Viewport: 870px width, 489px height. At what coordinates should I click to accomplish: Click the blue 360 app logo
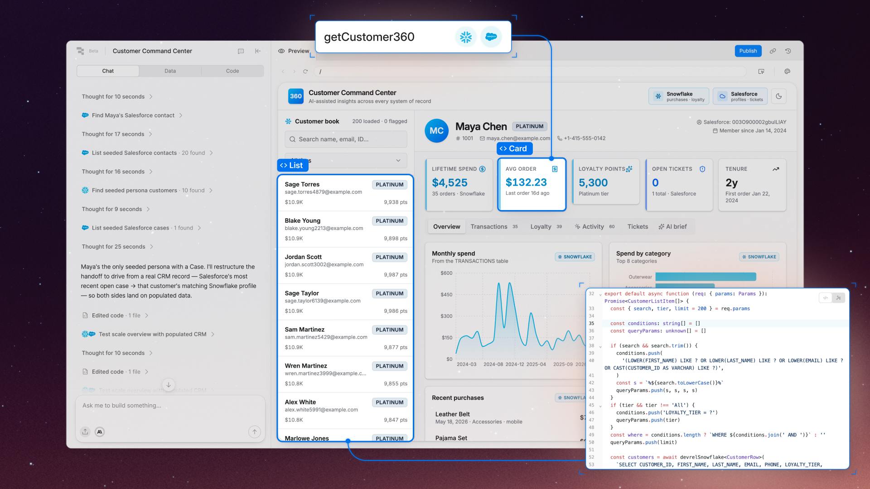point(296,96)
